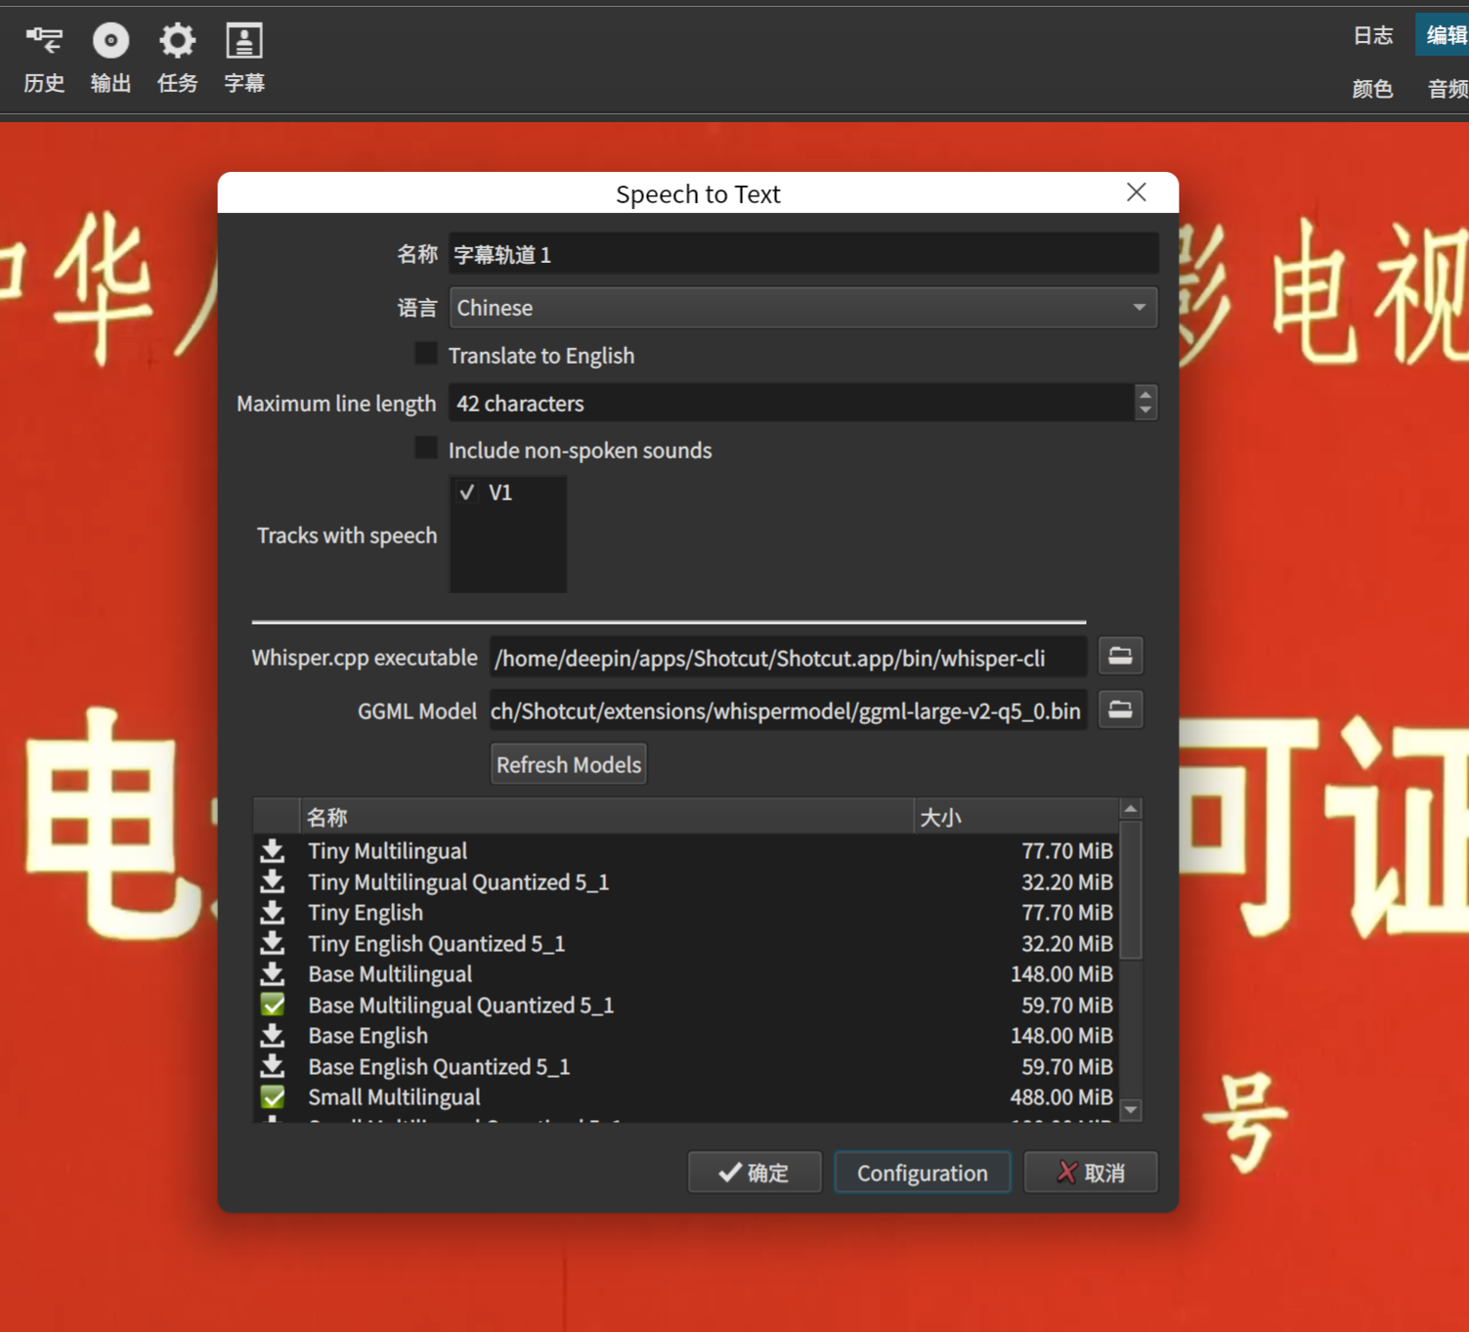
Task: Download Base English Quantized 5_1 model
Action: point(273,1066)
